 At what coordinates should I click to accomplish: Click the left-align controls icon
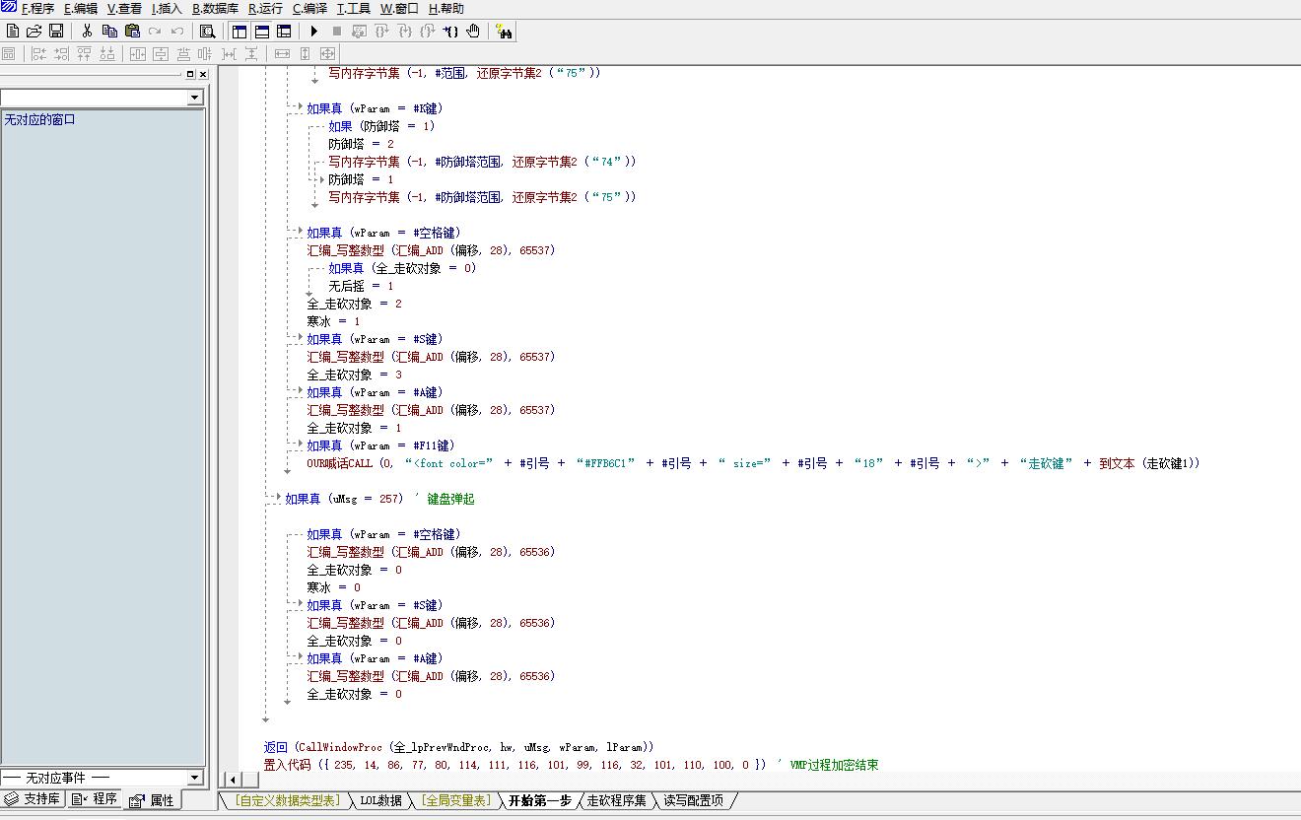39,53
